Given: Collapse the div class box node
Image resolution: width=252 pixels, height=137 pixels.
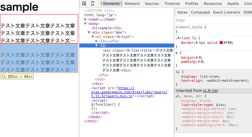Looking at the screenshot, I should click(x=89, y=32).
